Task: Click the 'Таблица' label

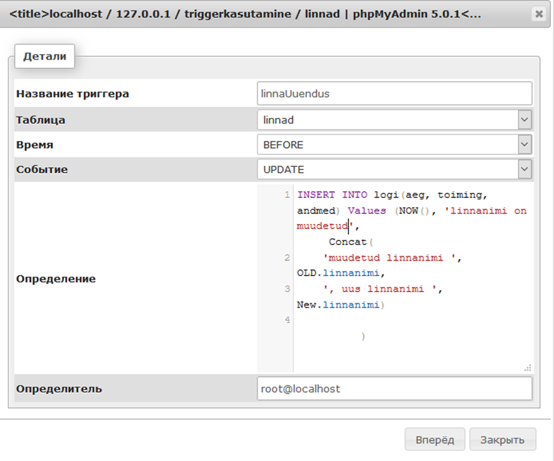Action: [x=40, y=120]
